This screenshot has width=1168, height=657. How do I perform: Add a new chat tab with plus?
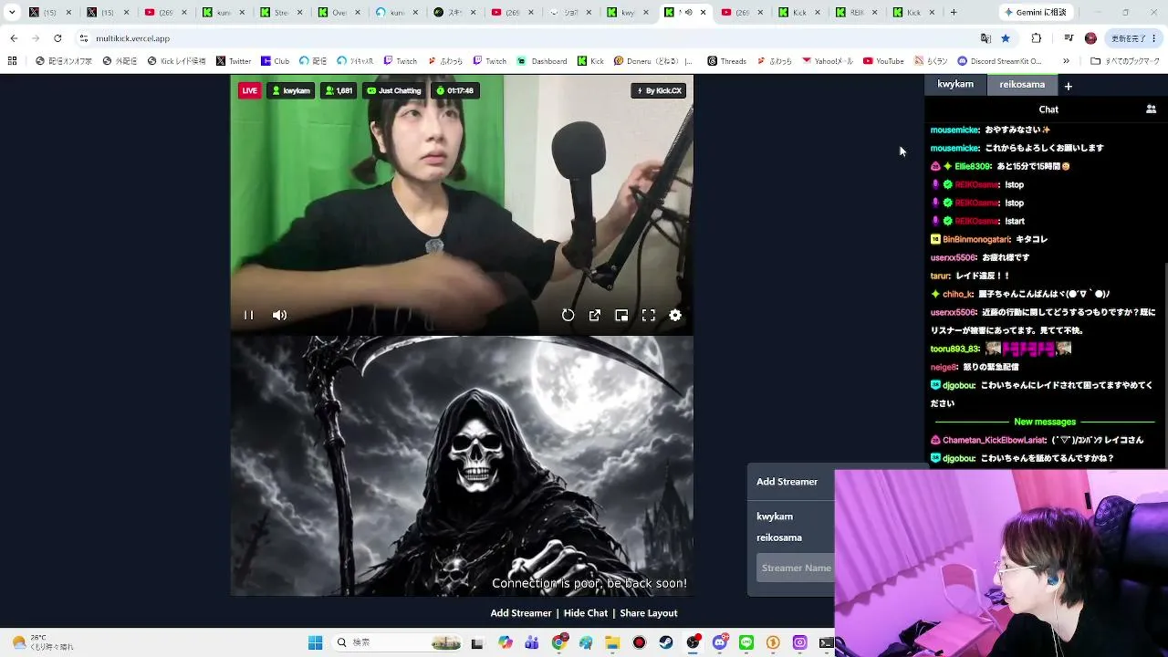click(x=1068, y=86)
